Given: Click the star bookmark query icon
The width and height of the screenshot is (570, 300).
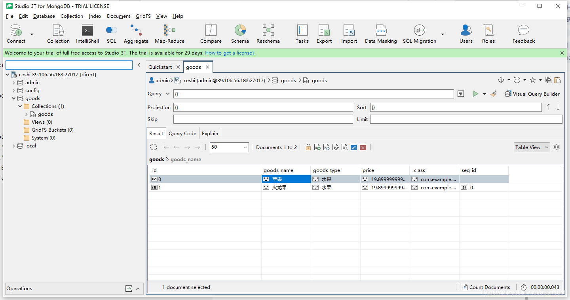Looking at the screenshot, I should (x=533, y=80).
